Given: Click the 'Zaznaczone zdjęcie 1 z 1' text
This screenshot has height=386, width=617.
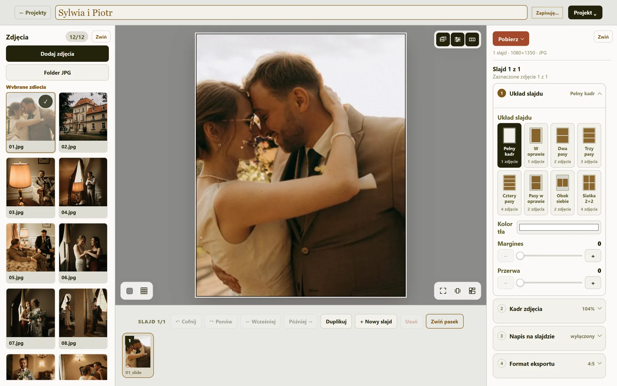Looking at the screenshot, I should point(520,77).
